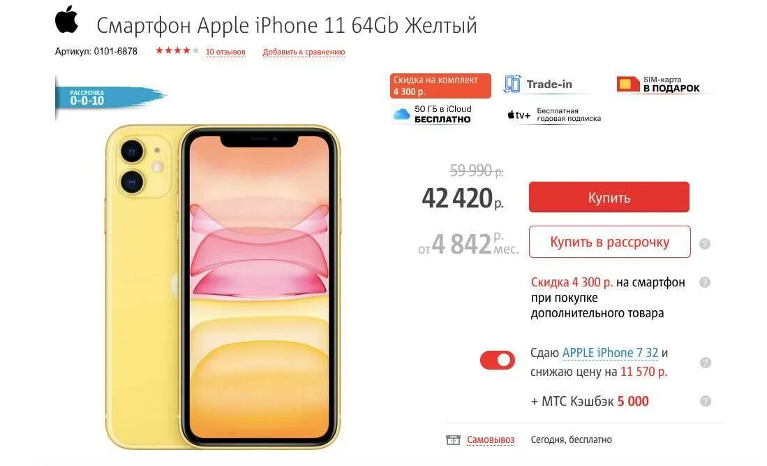Open help icon next to trade-in toggle
Screen dimensions: 767x466
[x=705, y=362]
